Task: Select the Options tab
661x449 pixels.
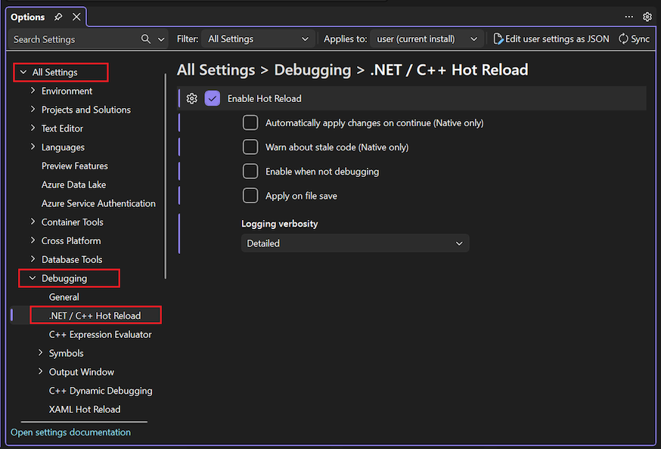Action: 27,16
